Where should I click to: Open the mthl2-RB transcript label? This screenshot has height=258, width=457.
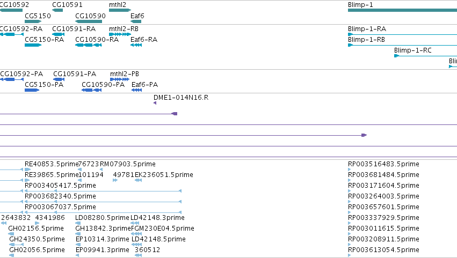(124, 29)
